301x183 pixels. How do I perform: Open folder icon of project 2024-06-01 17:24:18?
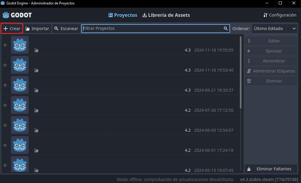pyautogui.click(x=36, y=151)
